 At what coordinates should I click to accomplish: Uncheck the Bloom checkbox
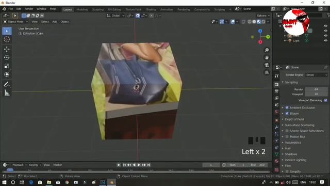(287, 114)
